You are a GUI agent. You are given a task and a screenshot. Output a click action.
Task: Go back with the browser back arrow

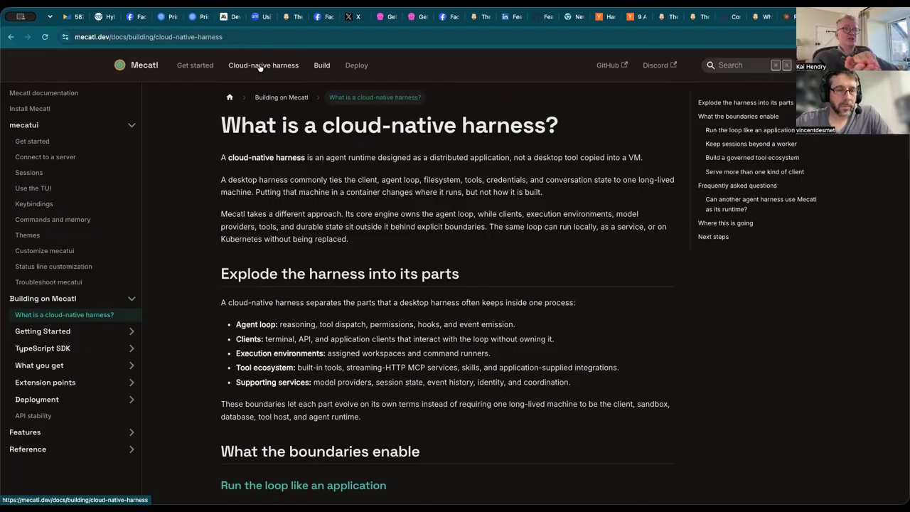[11, 37]
